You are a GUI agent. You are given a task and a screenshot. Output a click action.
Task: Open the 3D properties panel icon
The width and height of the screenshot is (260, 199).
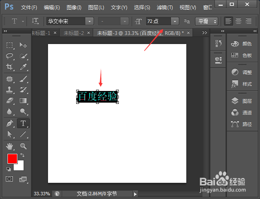218,60
